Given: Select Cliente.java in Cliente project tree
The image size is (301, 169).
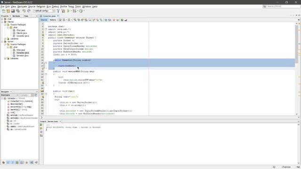Looking at the screenshot, I should tap(22, 33).
